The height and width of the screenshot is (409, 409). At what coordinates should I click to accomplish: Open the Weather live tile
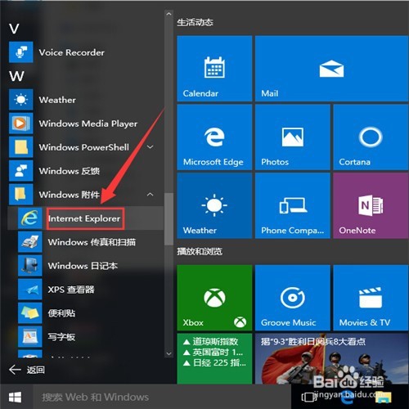point(214,206)
